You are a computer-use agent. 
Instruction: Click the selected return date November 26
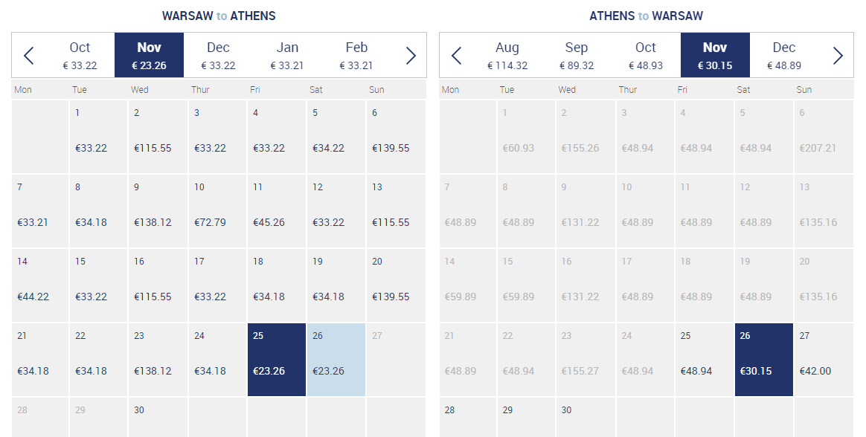pyautogui.click(x=764, y=360)
